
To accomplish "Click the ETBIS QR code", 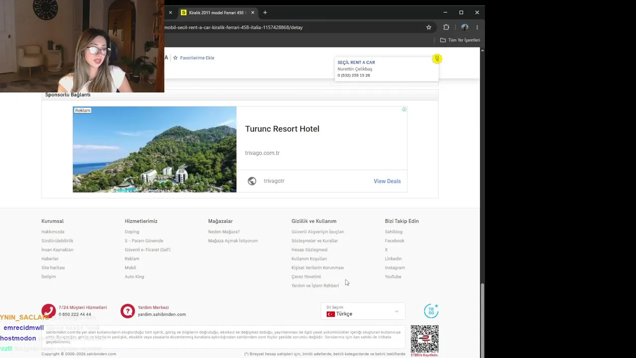I will click(424, 339).
